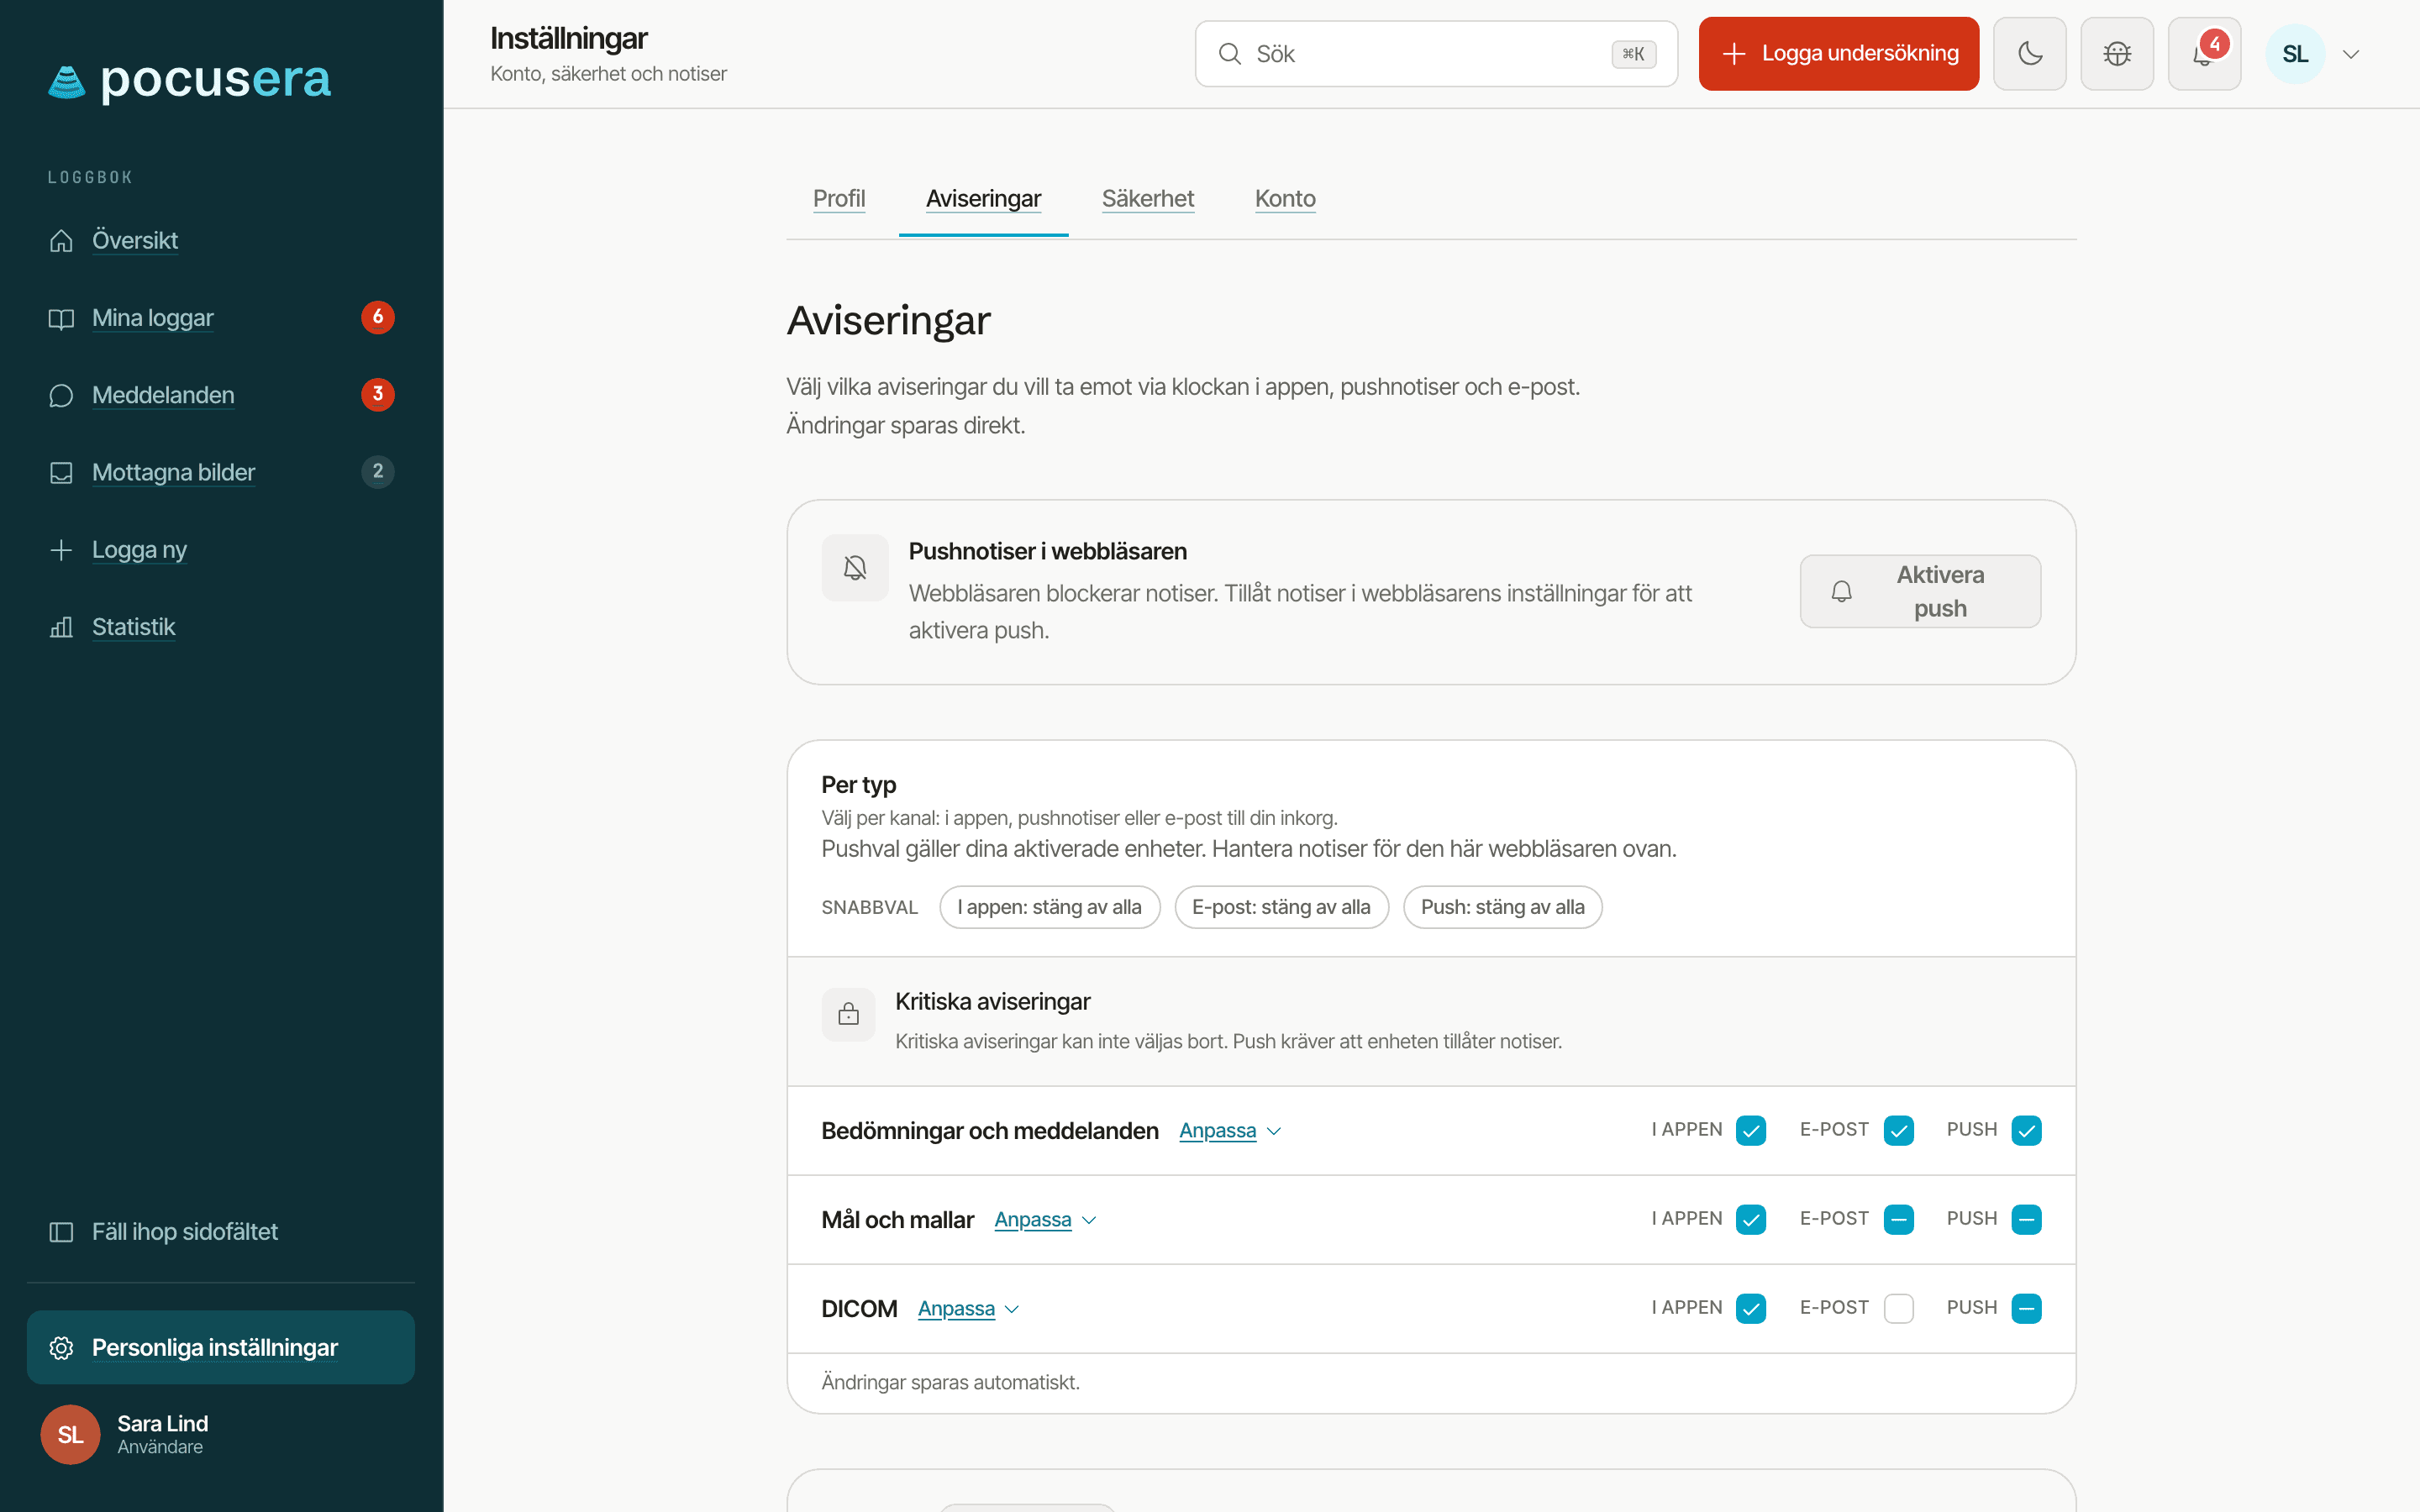Click the Statistik bar chart icon

(61, 627)
